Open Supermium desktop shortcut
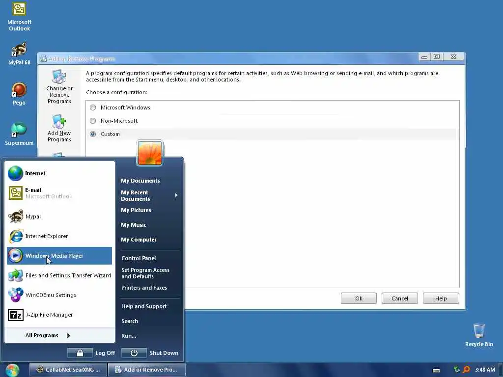Viewport: 503px width, 377px height. 19,134
